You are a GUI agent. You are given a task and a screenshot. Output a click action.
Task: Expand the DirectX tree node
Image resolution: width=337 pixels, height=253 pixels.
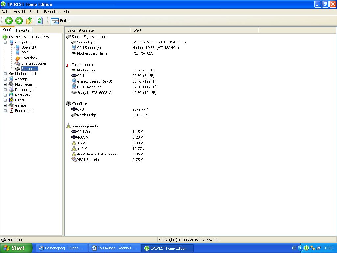[5, 100]
